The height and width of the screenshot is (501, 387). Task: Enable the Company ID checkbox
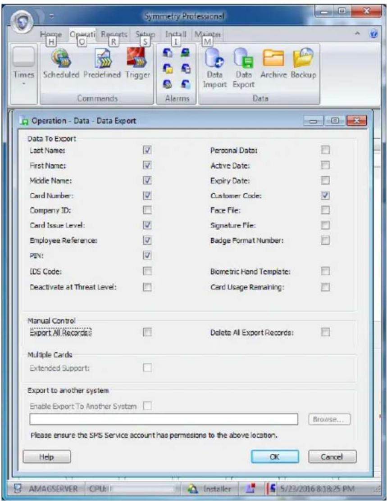coord(147,210)
